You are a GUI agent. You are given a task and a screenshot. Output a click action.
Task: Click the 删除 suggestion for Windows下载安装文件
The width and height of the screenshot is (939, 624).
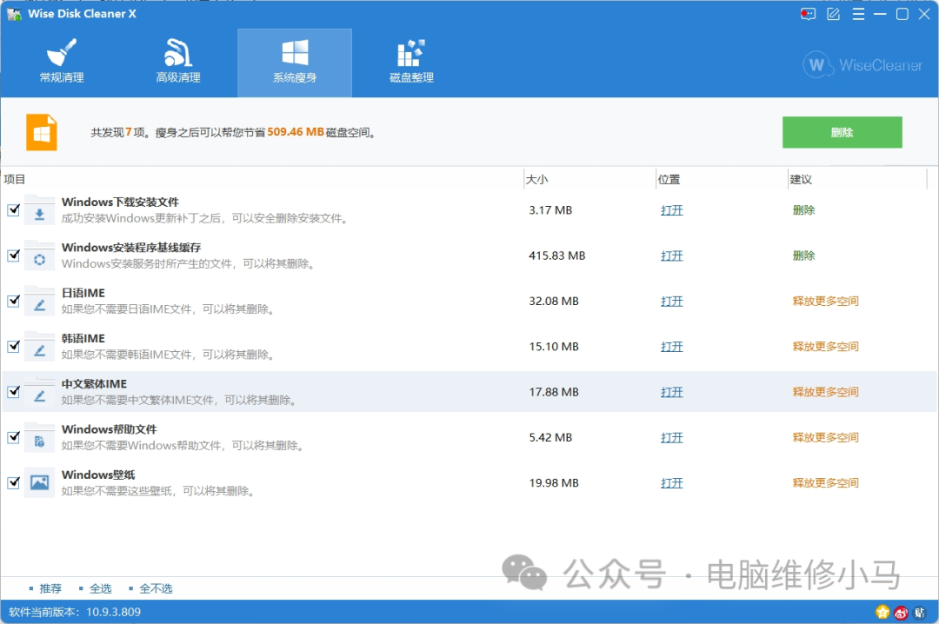[x=803, y=210]
